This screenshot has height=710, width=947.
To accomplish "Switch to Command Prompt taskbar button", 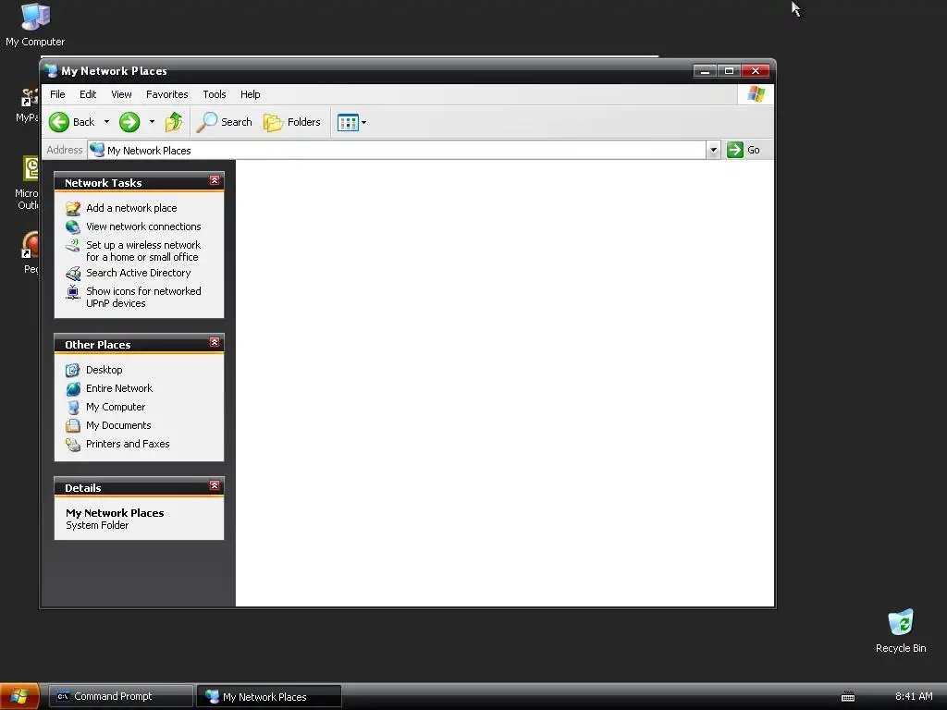I will click(121, 696).
